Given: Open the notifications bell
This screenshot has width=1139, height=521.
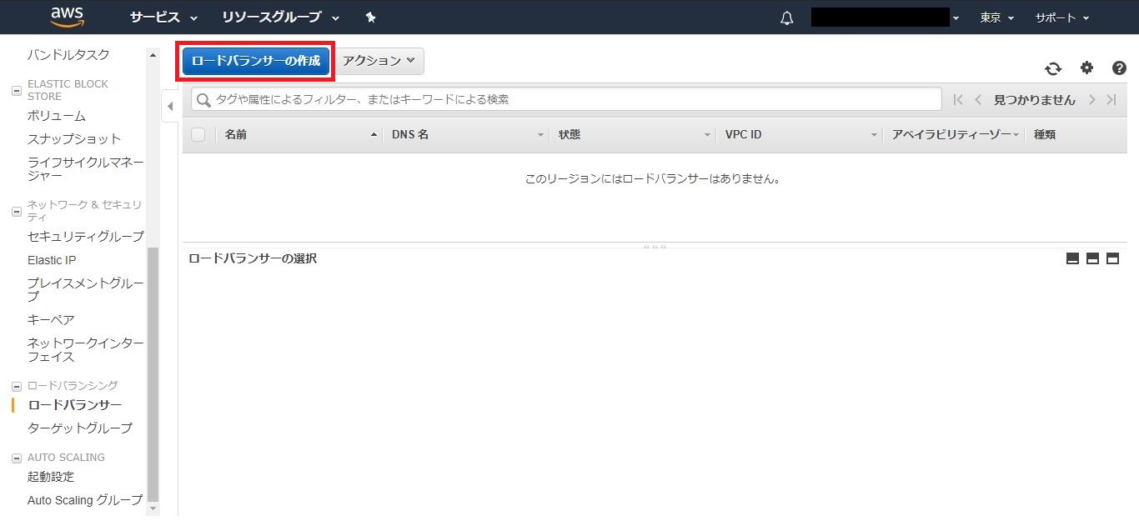Looking at the screenshot, I should [786, 18].
